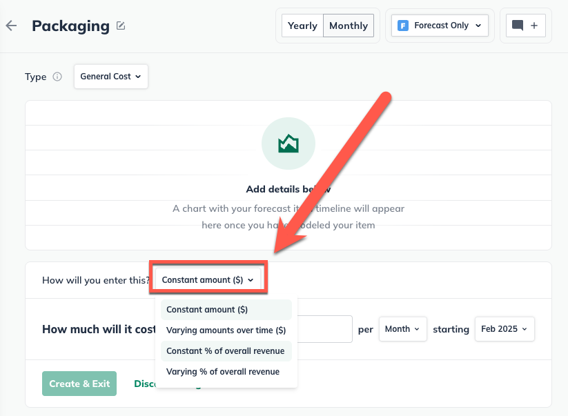568x416 pixels.
Task: Click the add comment icon button
Action: tap(525, 26)
